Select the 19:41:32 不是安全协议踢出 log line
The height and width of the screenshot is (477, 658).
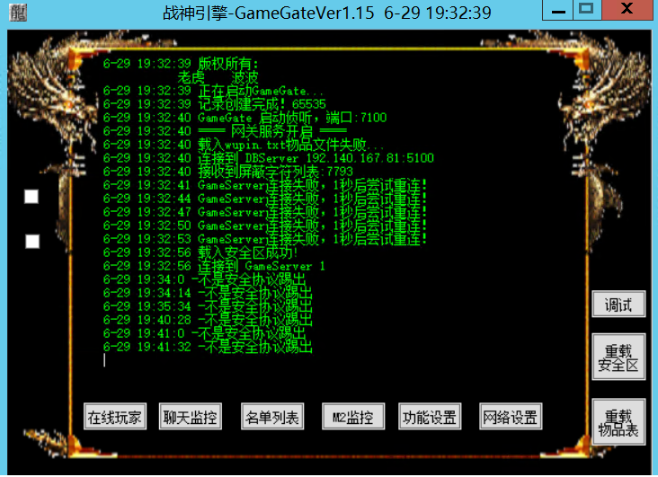[208, 347]
